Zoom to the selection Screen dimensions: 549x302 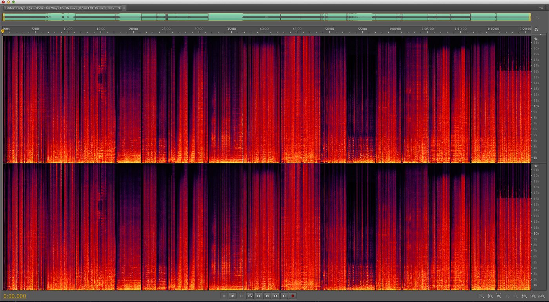click(x=542, y=296)
